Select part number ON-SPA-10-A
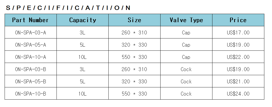This screenshot has width=272, height=107. pyautogui.click(x=30, y=57)
